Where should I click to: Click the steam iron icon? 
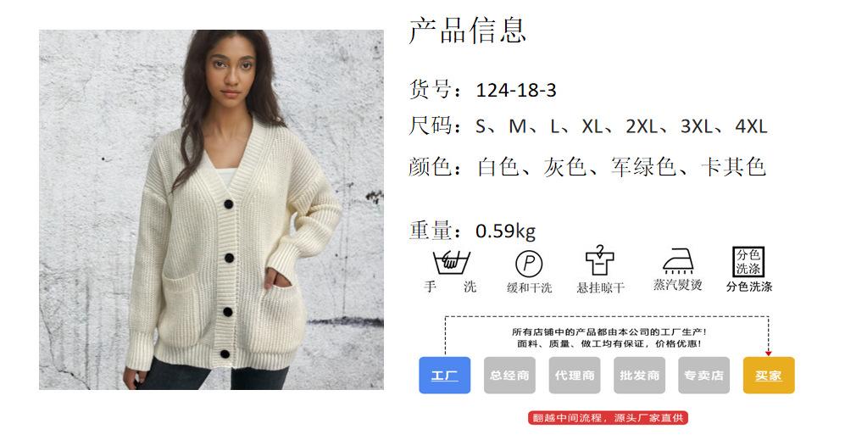pyautogui.click(x=677, y=261)
